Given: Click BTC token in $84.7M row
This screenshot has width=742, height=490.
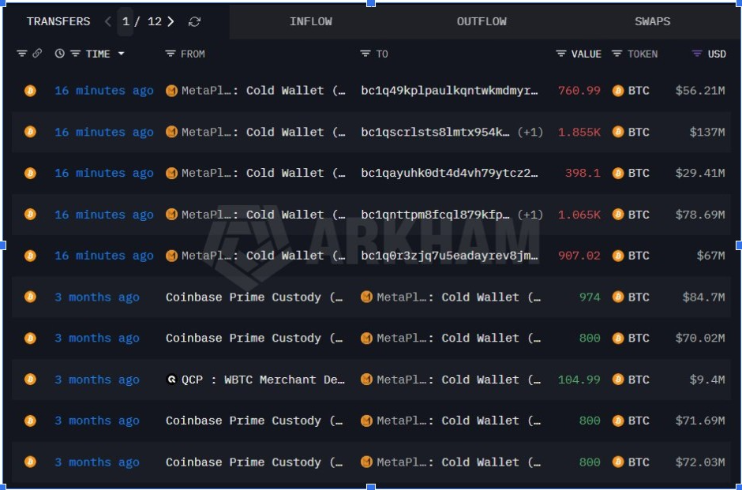Looking at the screenshot, I should tap(631, 297).
